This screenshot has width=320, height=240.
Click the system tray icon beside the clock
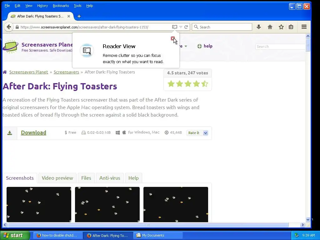click(297, 235)
